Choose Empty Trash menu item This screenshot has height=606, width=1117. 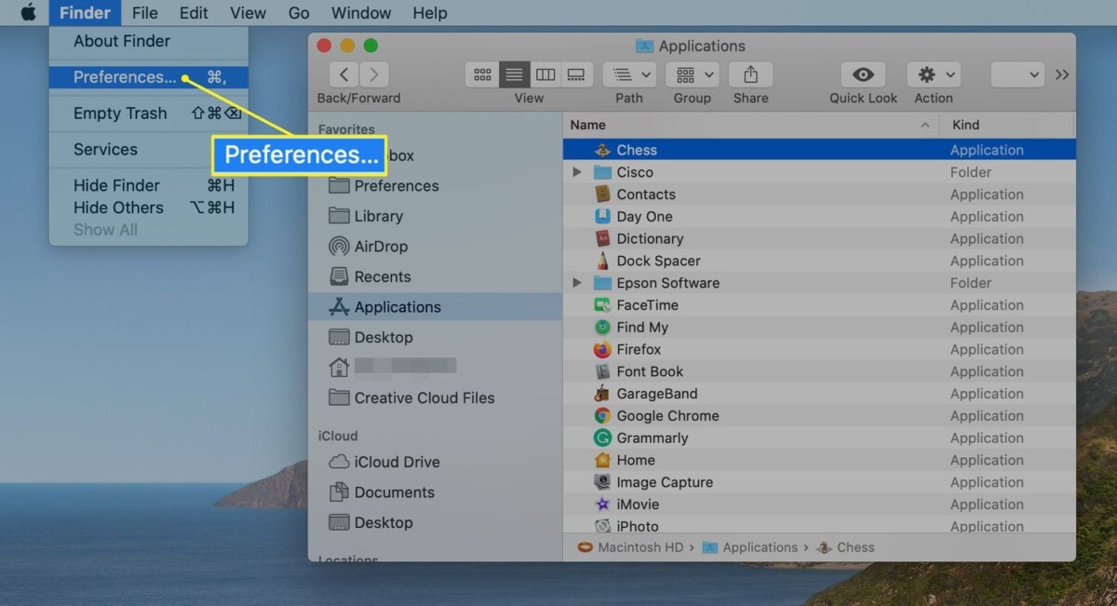(149, 114)
